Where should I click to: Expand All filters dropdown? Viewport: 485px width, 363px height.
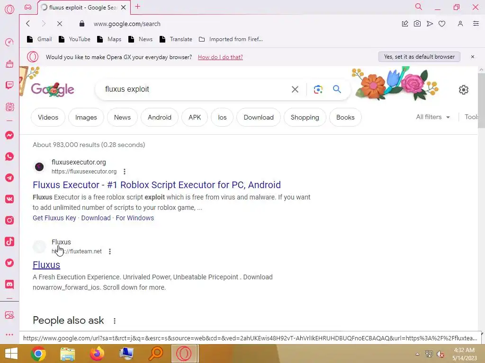[x=433, y=117]
